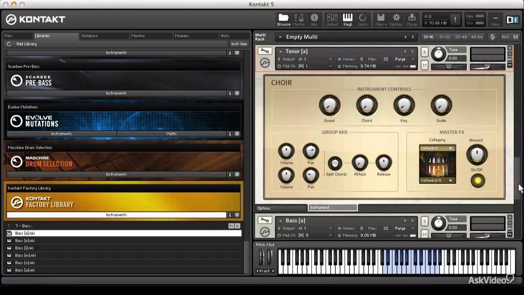Screen dimensions: 524x295
Task: Click the Instr Nav button
Action: 239,44
